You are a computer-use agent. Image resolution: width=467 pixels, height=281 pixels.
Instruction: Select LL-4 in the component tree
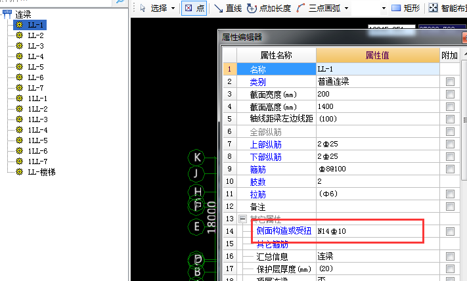35,56
